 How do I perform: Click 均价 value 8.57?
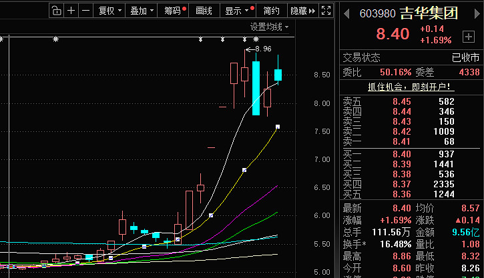[471, 208]
